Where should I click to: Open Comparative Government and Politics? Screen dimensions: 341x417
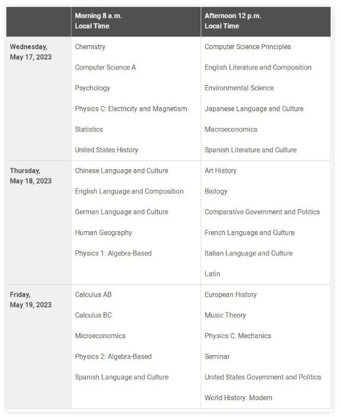coord(262,212)
